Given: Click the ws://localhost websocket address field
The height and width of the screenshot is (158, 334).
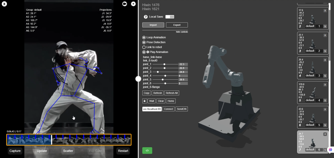Looking at the screenshot, I should 152,109.
